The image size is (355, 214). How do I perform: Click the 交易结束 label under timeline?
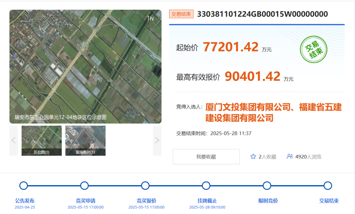329,201
